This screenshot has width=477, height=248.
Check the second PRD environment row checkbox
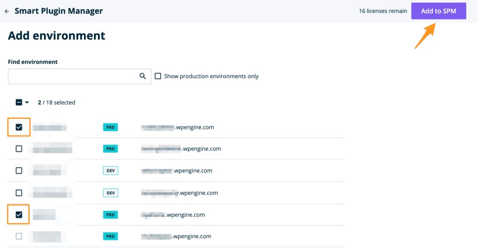click(19, 148)
